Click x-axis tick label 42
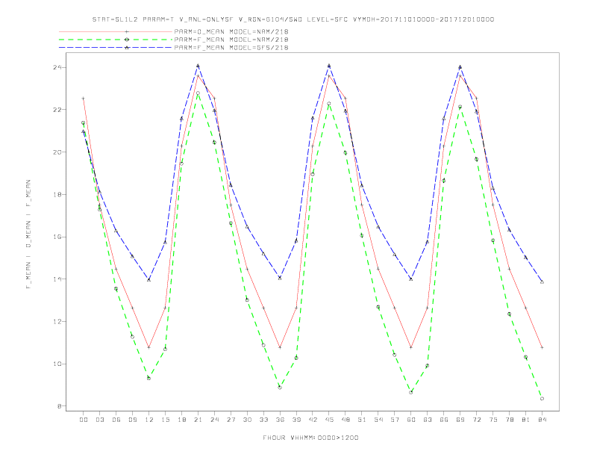This screenshot has width=591, height=457. coord(313,420)
